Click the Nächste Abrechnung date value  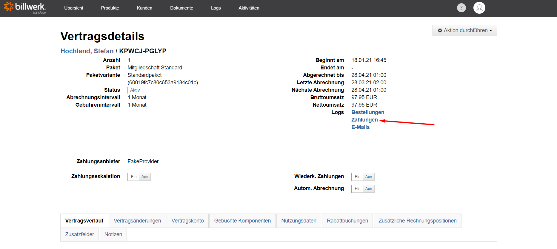coord(369,90)
